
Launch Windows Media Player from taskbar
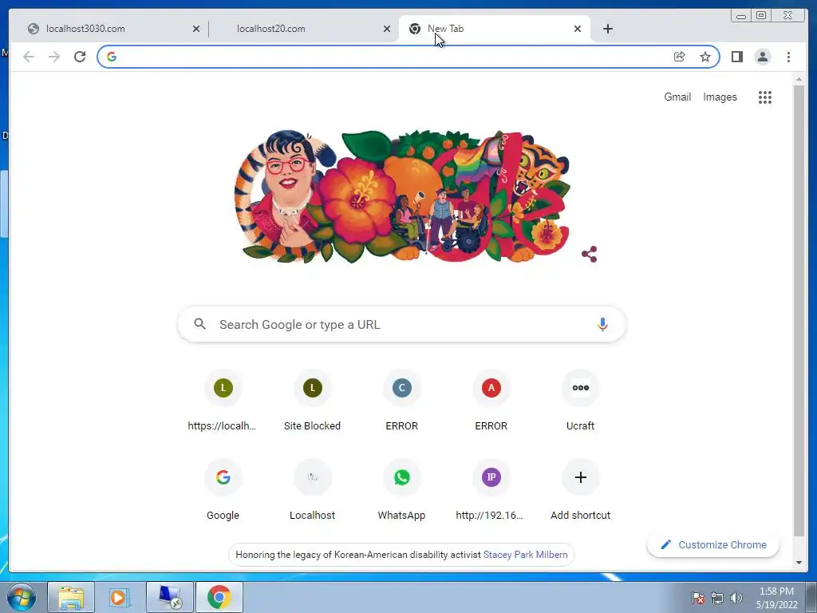(120, 597)
